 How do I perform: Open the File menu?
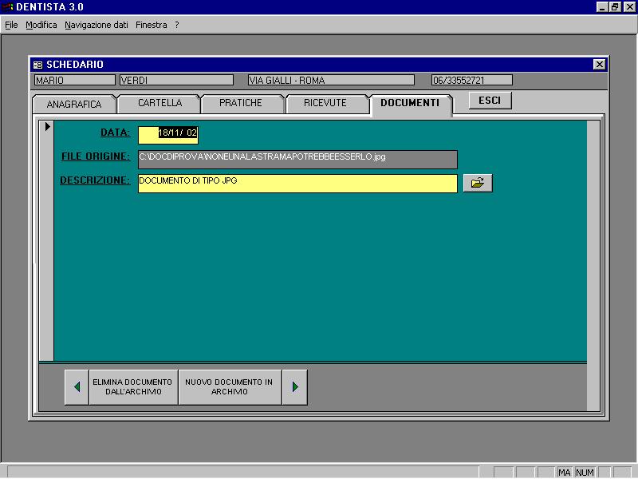click(x=11, y=25)
